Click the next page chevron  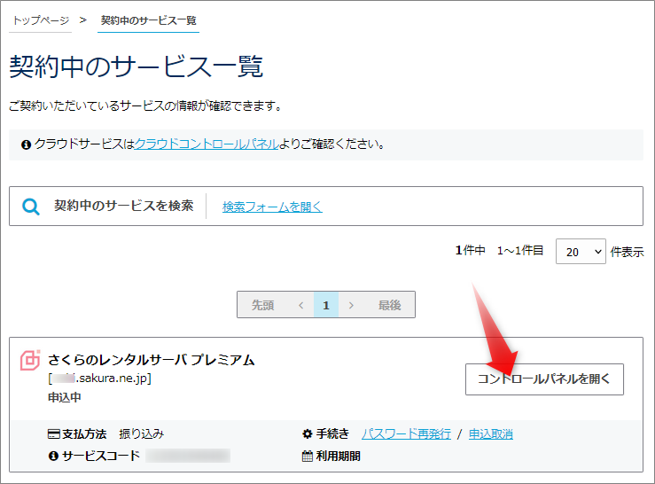[351, 305]
